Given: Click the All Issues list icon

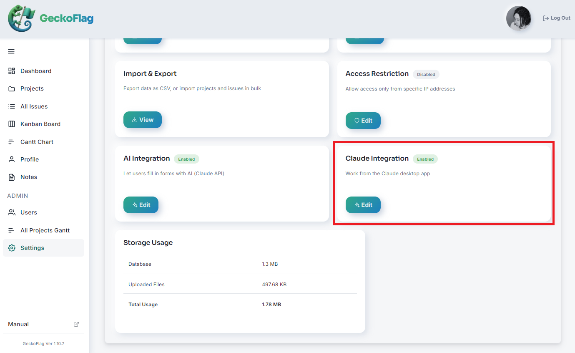Looking at the screenshot, I should pyautogui.click(x=12, y=106).
